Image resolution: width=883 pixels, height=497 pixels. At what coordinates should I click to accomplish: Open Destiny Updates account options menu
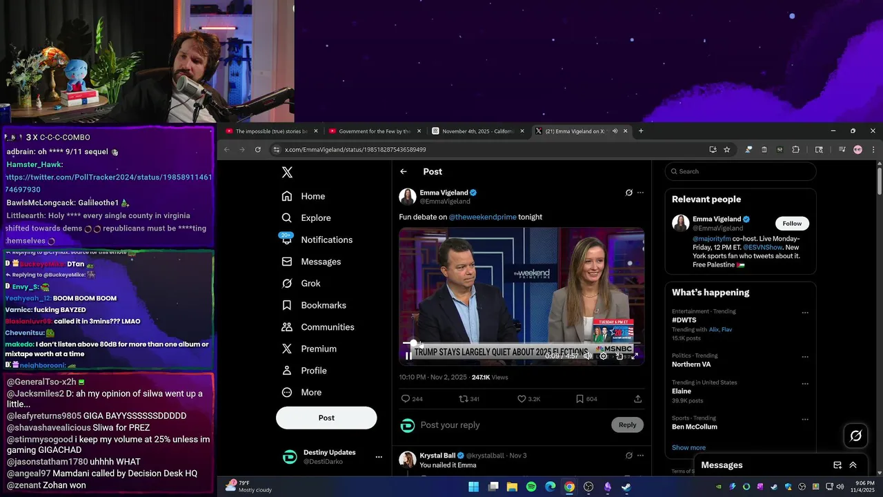378,457
